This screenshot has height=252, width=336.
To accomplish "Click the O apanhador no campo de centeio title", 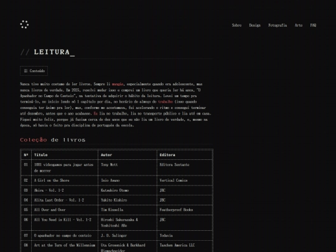I will (63, 235).
